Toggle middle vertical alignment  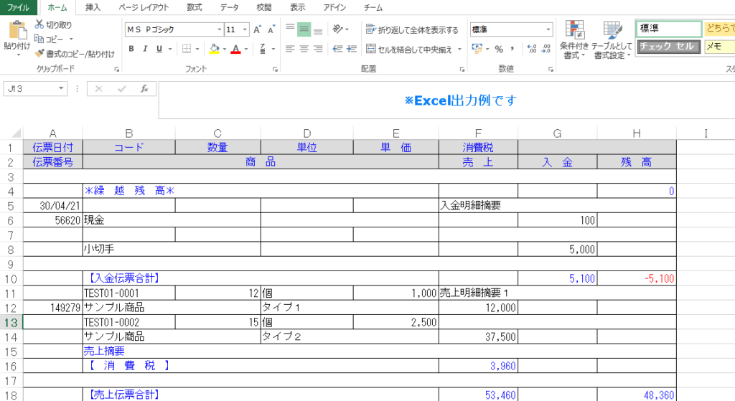pos(304,29)
